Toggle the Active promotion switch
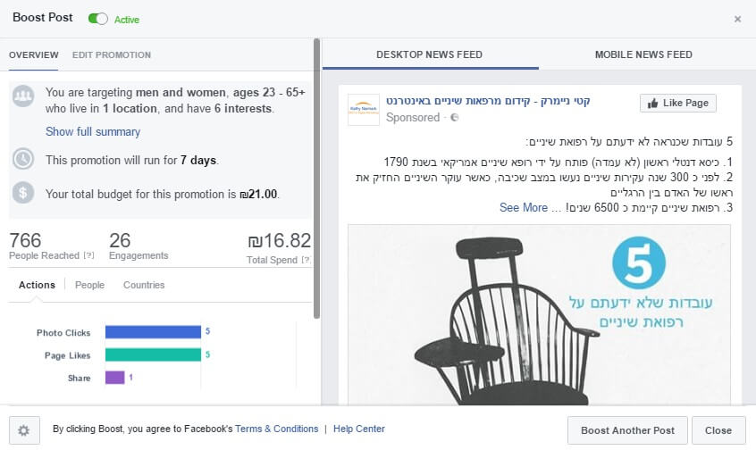Viewport: 756px width, 450px height. [98, 19]
